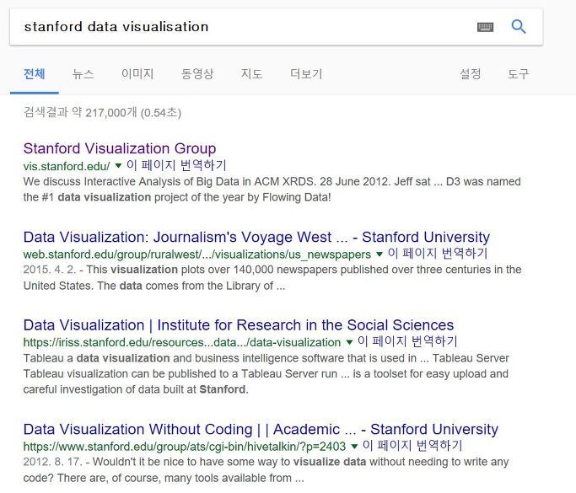Expand the dropdown arrow beside the hivetalkin URL
576x493 pixels.
354,447
